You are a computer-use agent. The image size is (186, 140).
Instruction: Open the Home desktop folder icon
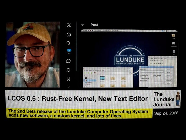(173, 36)
